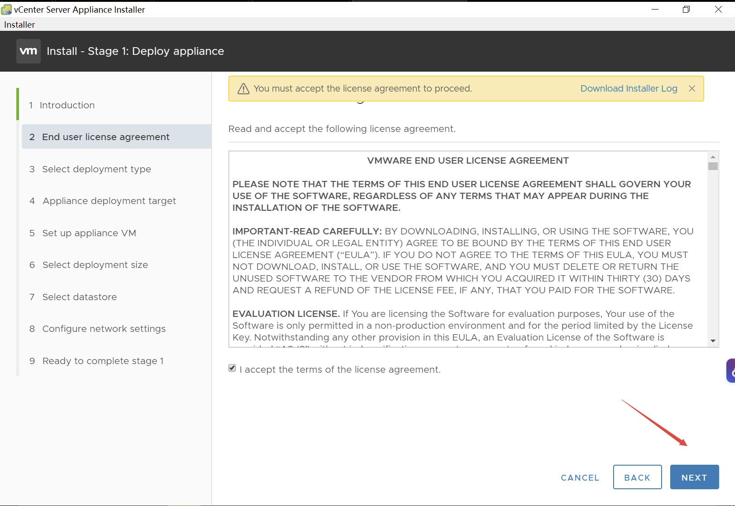Click the BACK button
The width and height of the screenshot is (735, 506).
[637, 477]
